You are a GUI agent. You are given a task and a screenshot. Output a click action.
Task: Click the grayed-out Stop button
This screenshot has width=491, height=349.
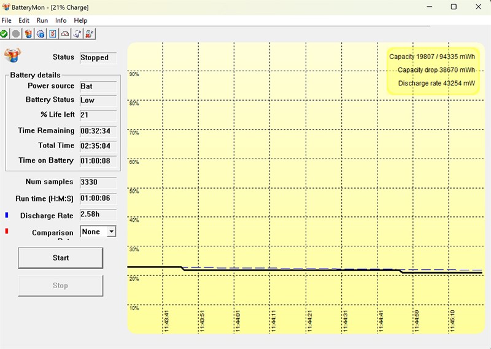coord(60,286)
